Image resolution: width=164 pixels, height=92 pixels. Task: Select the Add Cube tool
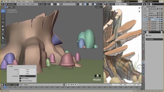3,42
